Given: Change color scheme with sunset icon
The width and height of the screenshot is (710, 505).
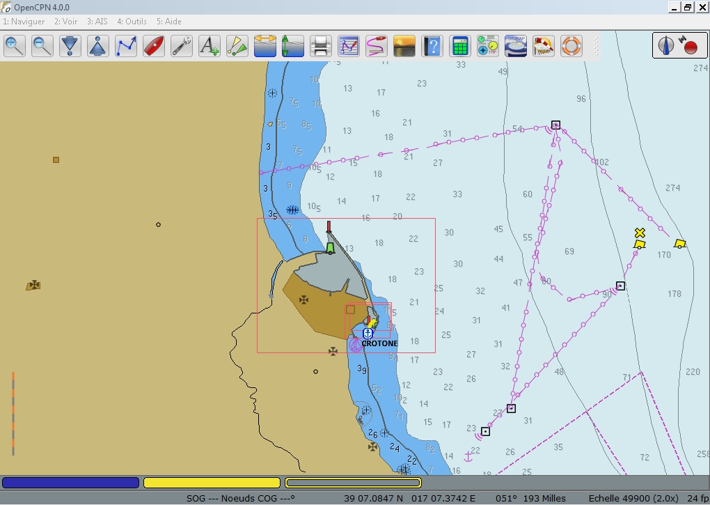Looking at the screenshot, I should 404,47.
